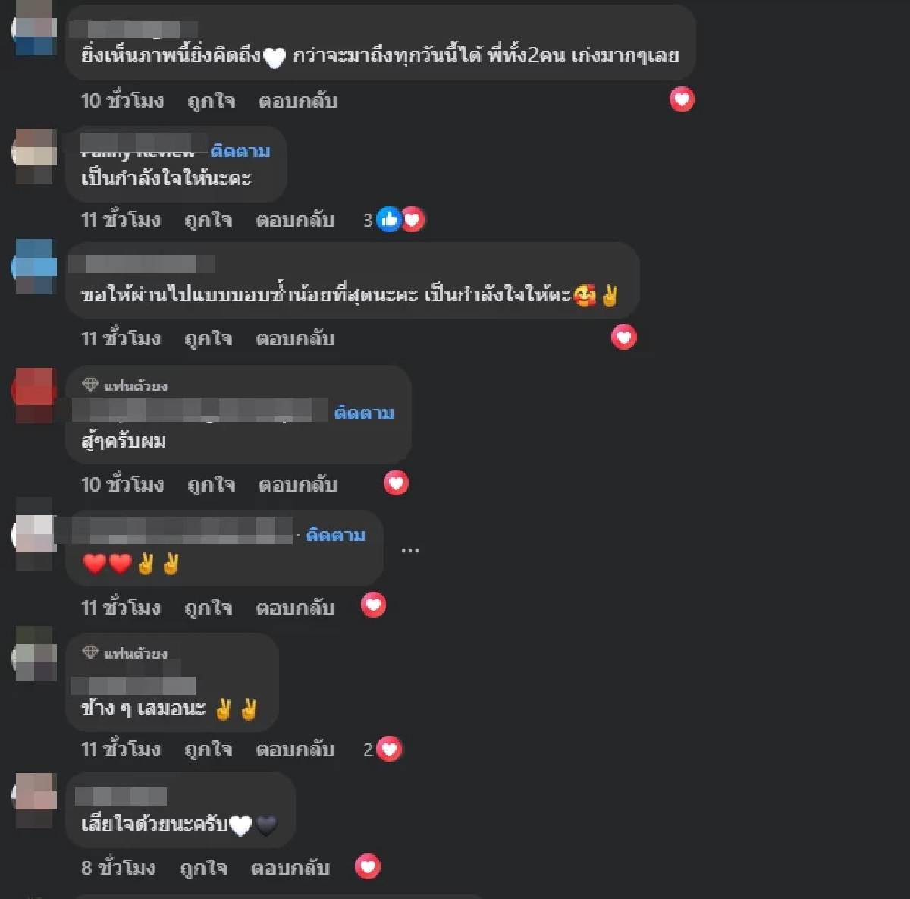910x899 pixels.
Task: Click avatar of ขอให้ผ่านไป commenter
Action: 35,266
